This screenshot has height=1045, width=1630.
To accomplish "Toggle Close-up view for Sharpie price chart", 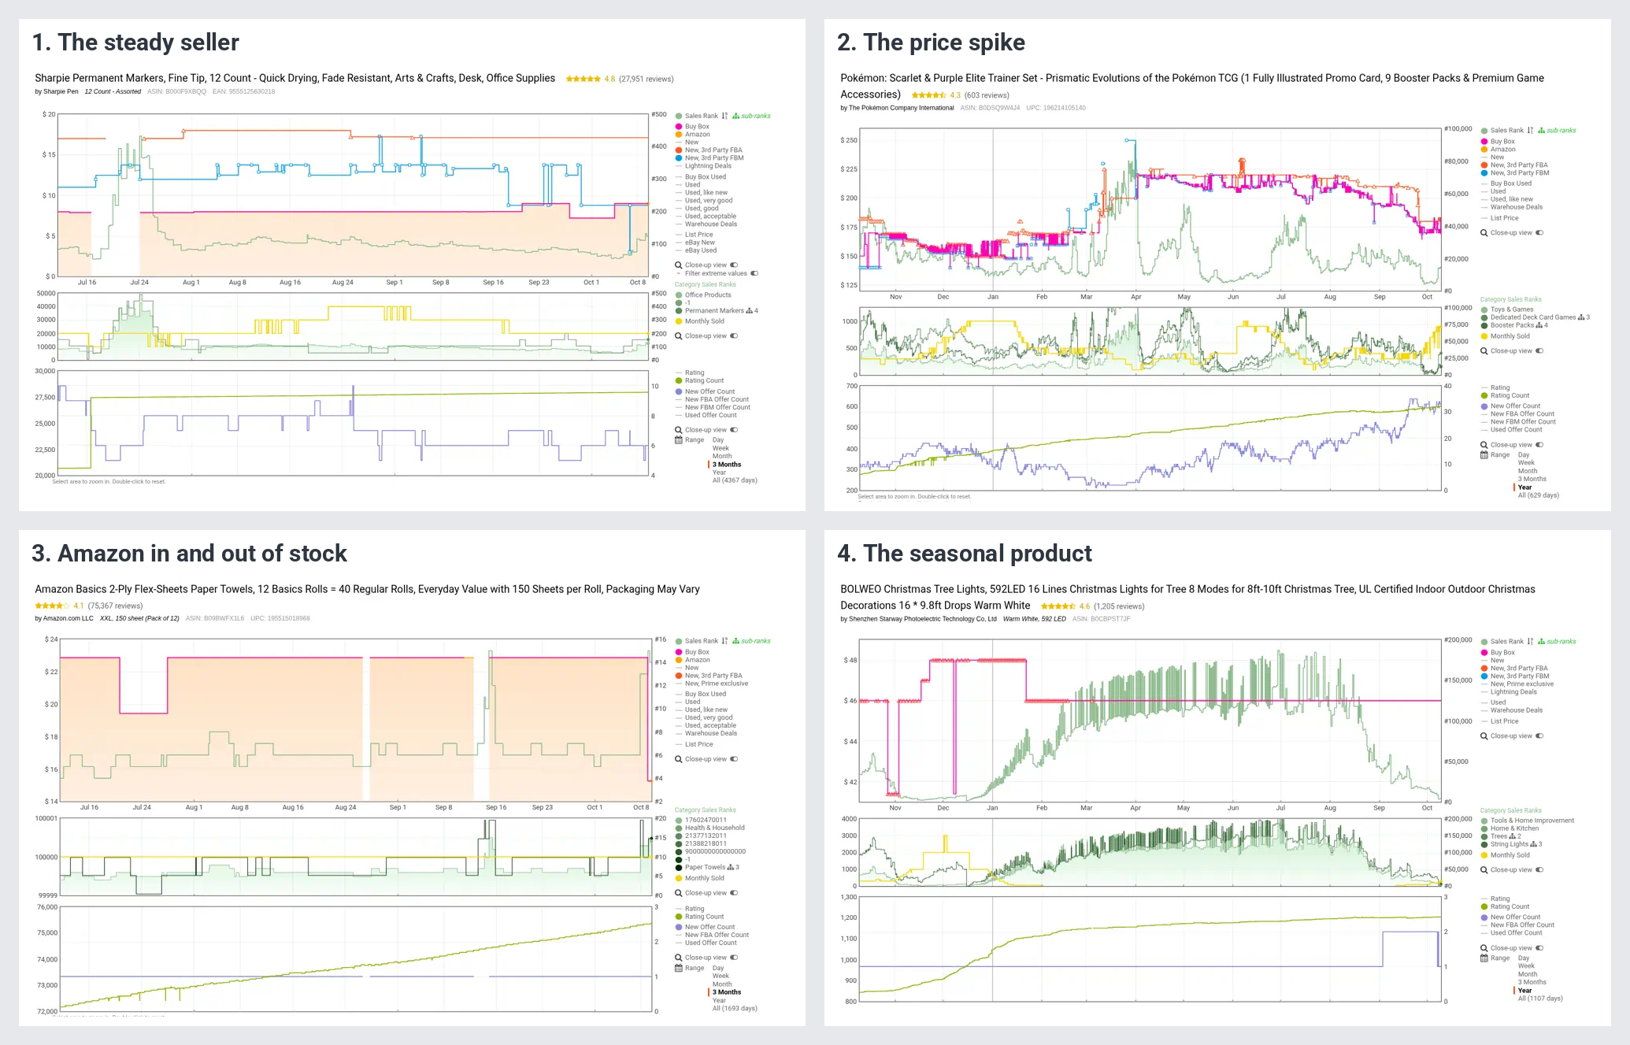I will [x=734, y=265].
